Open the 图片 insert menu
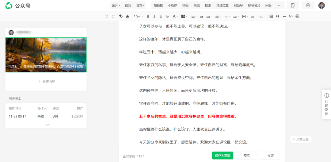This screenshot has height=162, width=331. pos(116,6)
